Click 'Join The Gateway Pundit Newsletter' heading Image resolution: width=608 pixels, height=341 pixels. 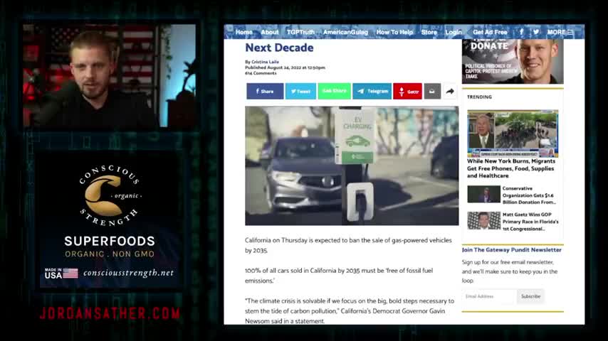click(x=511, y=250)
